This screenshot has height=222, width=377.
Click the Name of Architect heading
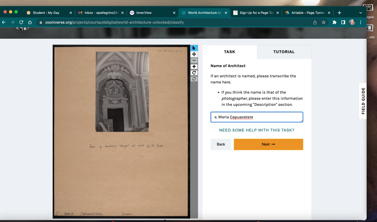pyautogui.click(x=228, y=66)
